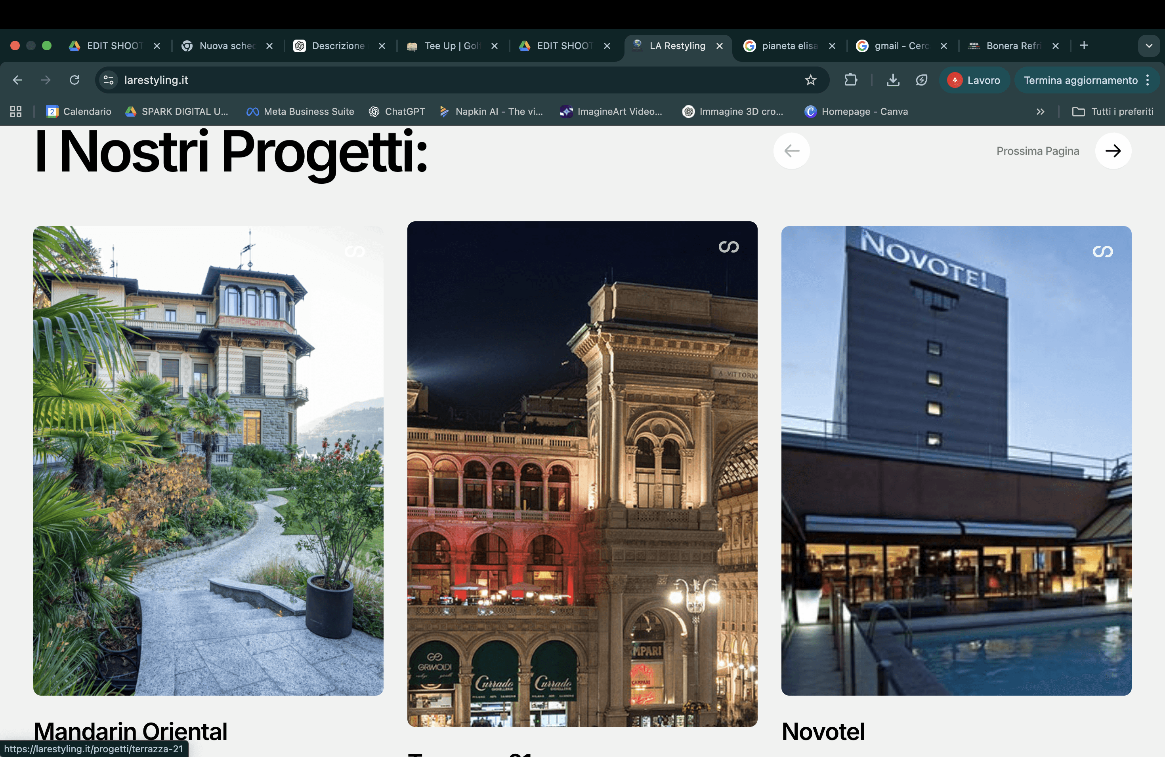Expand hidden bookmarks with double chevron
The width and height of the screenshot is (1165, 757).
point(1040,112)
